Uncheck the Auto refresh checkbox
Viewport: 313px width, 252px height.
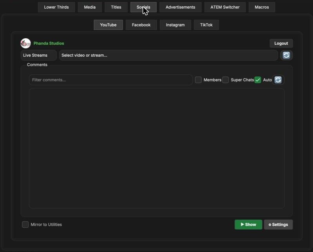pos(258,80)
